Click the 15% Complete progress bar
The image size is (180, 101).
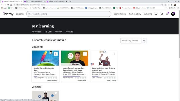45,77
